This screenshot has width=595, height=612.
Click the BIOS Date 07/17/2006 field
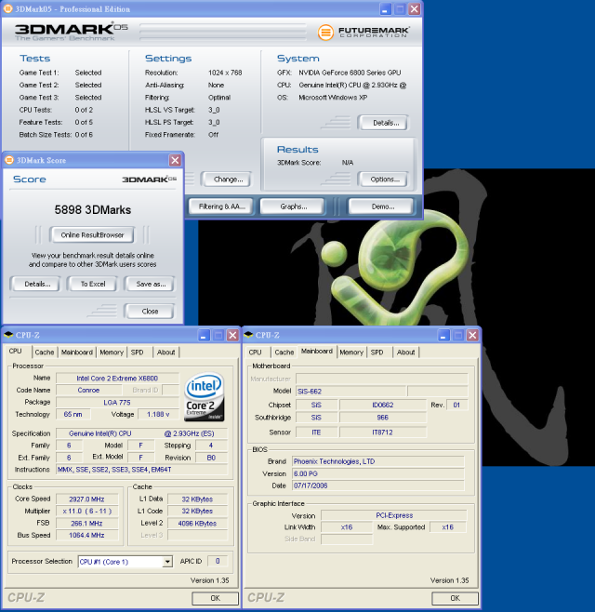(378, 486)
